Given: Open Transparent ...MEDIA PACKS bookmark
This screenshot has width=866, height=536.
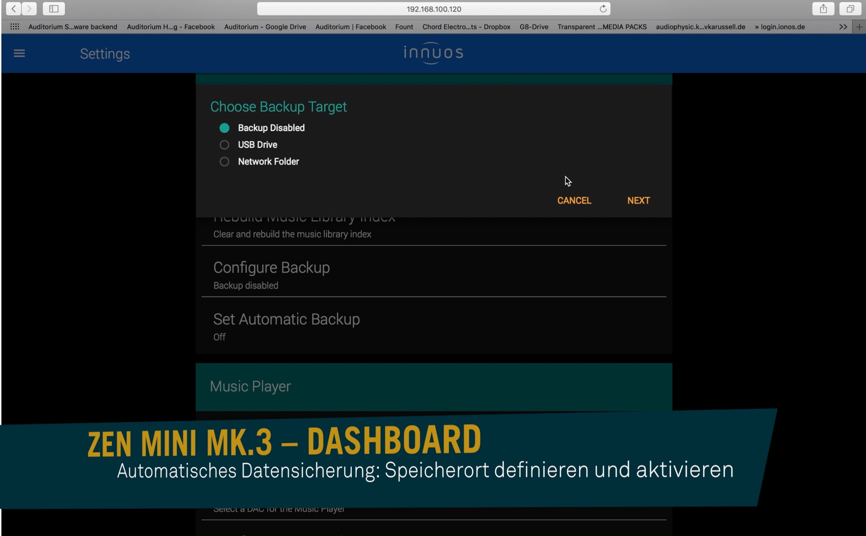Looking at the screenshot, I should tap(602, 27).
